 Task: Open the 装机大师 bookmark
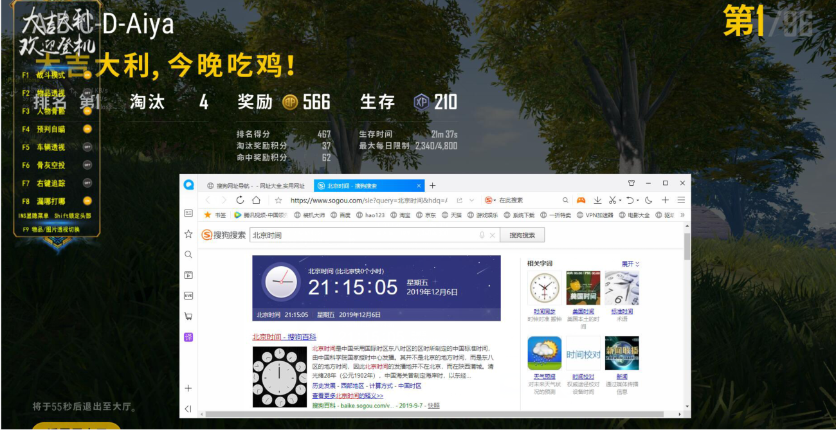click(x=309, y=215)
